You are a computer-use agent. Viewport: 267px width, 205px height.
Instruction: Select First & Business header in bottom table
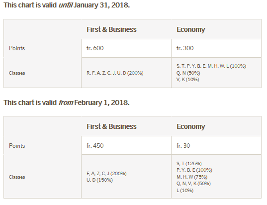111,126
